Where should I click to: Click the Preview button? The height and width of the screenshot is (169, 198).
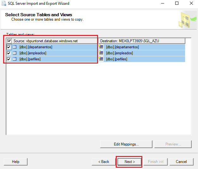pos(173,144)
